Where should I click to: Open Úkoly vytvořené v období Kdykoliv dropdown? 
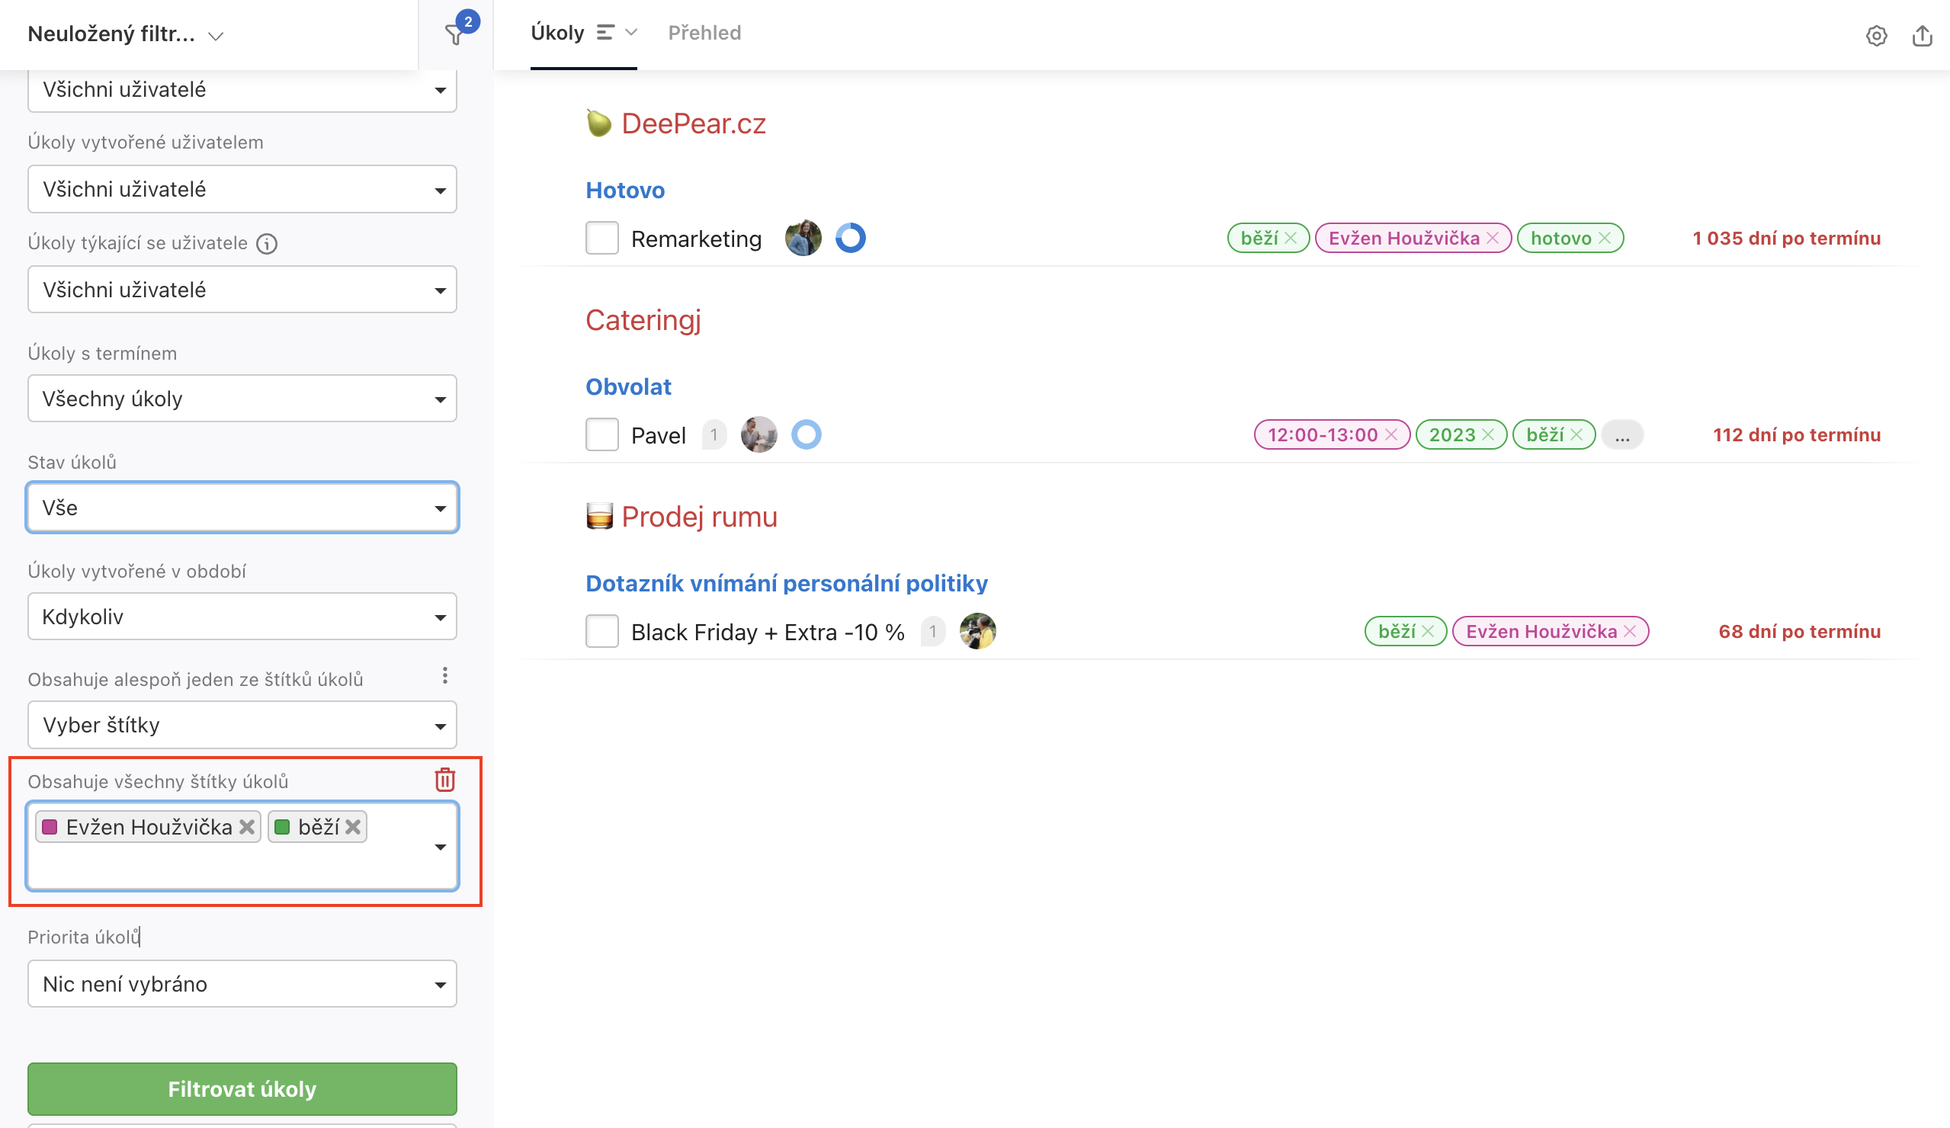(x=242, y=617)
